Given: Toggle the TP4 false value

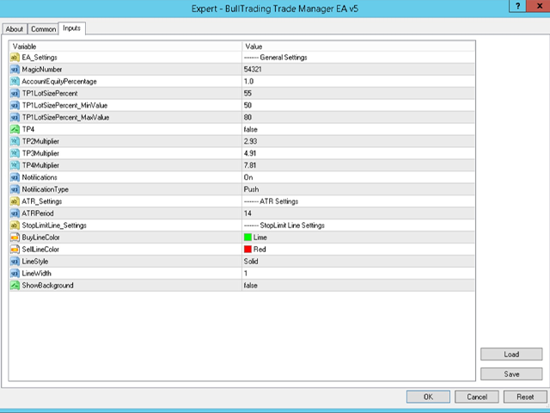Looking at the screenshot, I should (358, 129).
